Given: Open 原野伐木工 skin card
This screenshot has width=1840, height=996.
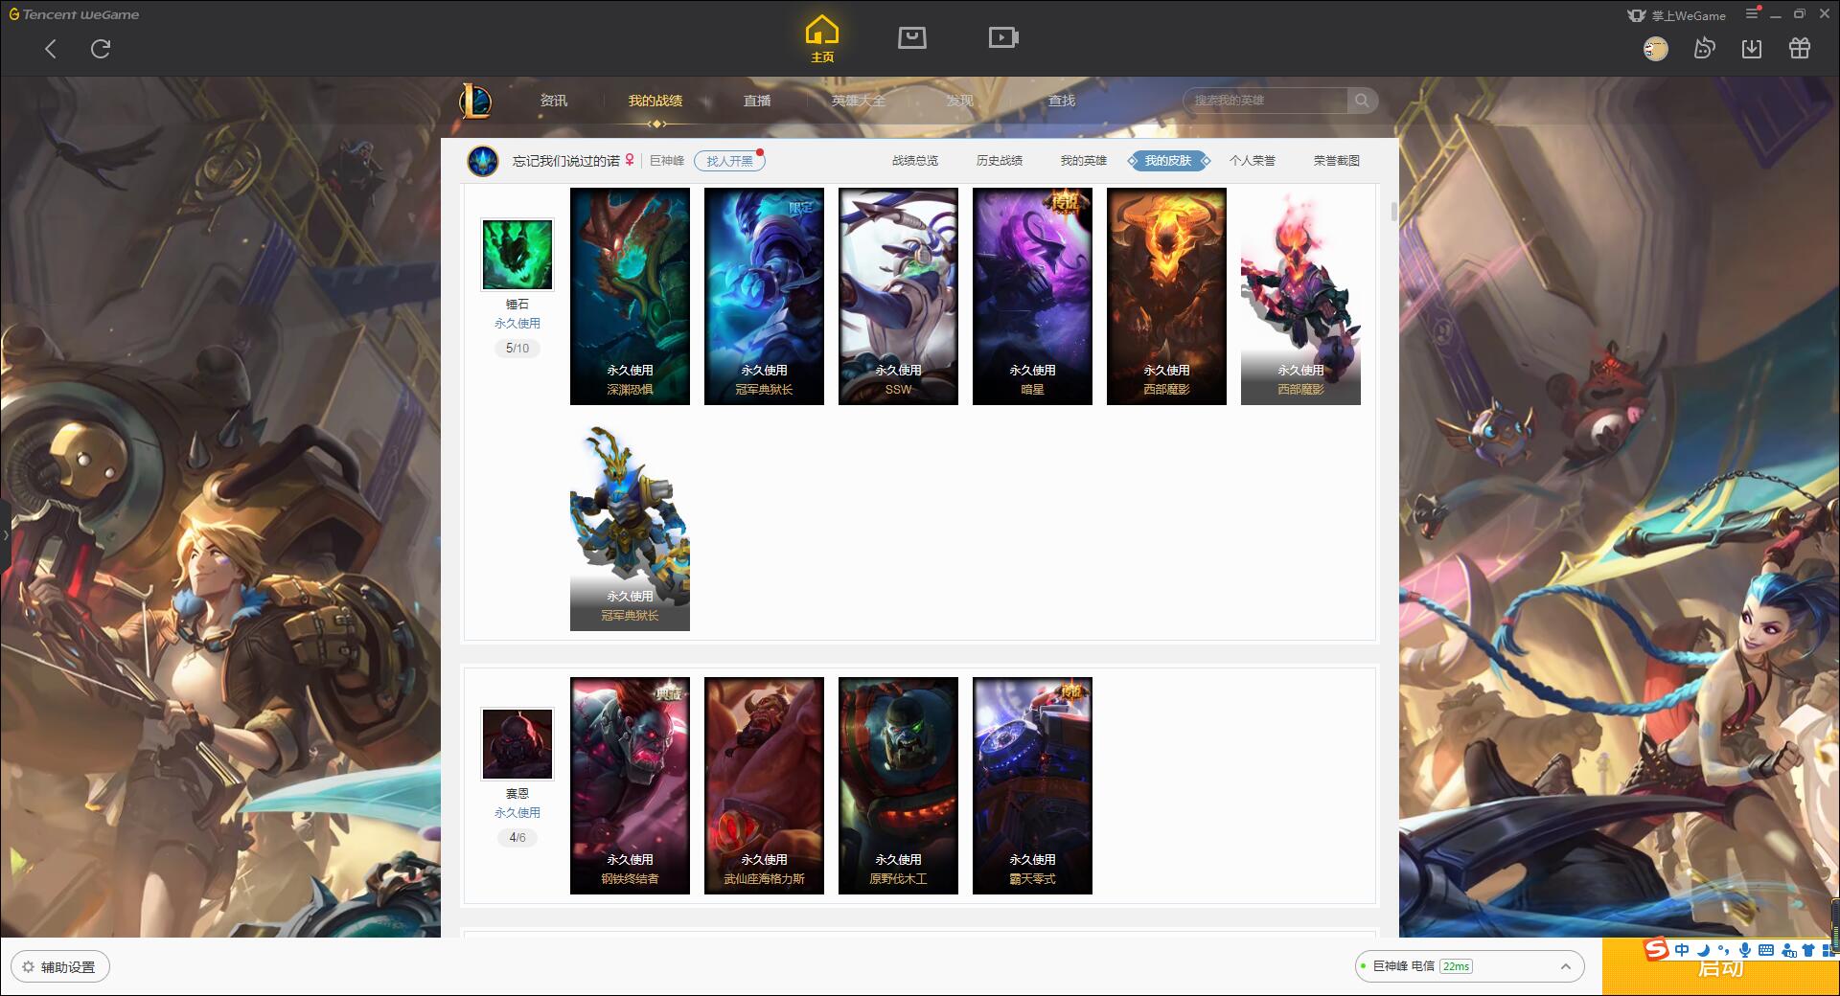Looking at the screenshot, I should pos(898,785).
